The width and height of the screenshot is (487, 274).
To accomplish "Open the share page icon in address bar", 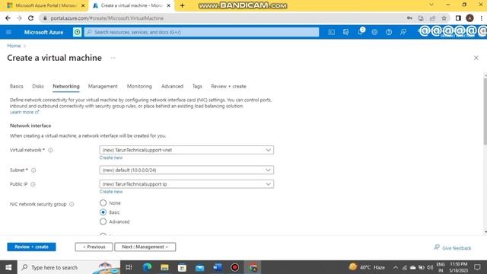I will click(x=432, y=18).
